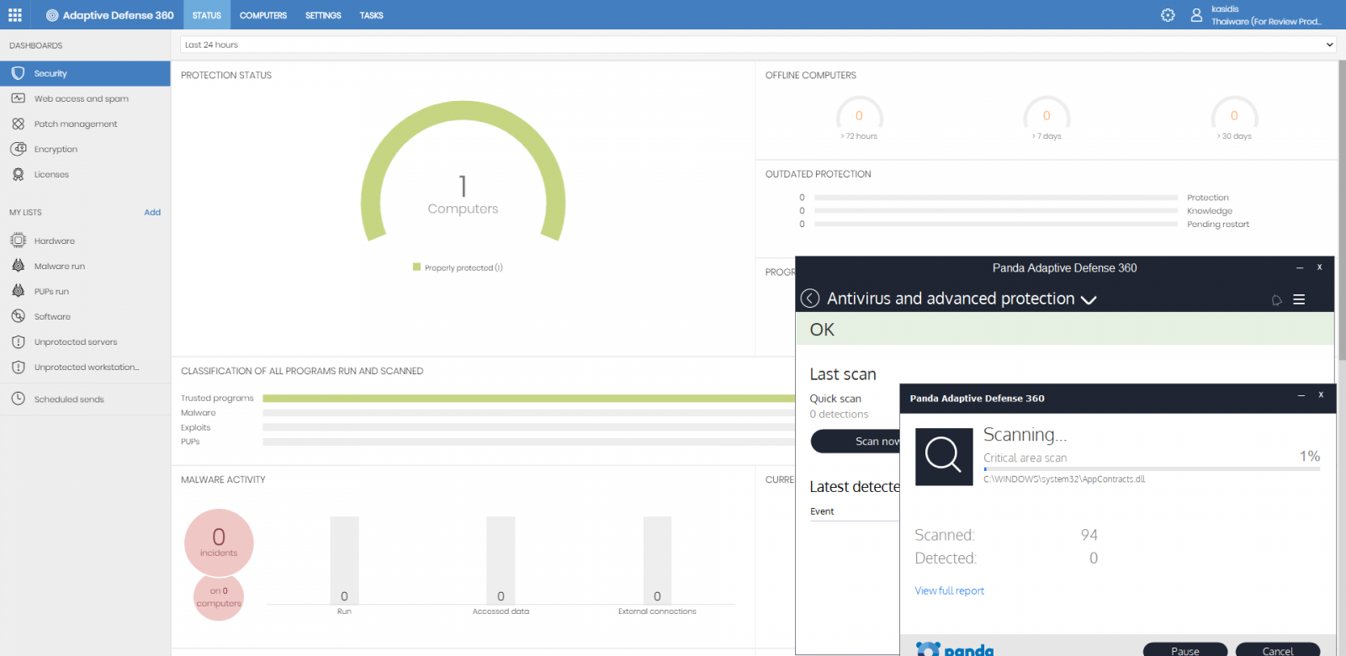Close the Panda scan dialog
Screen dimensions: 1346x656
click(x=1321, y=395)
